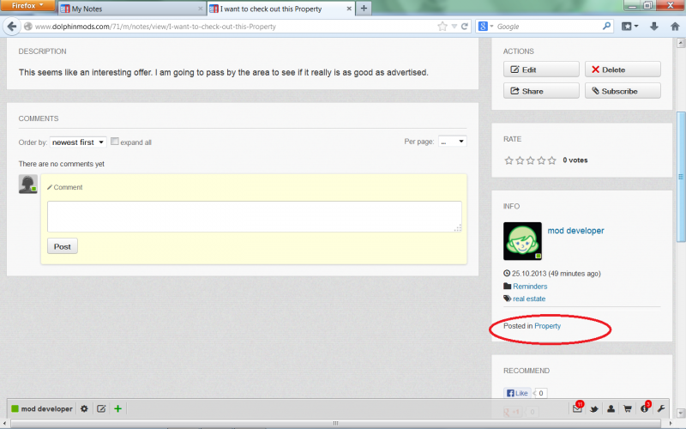Post the comment
Image resolution: width=686 pixels, height=429 pixels.
click(x=62, y=246)
